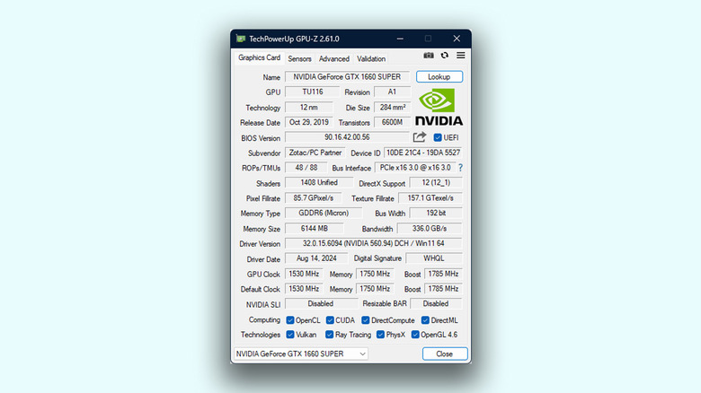Click the Pixel Fillrate value 85.7 GPixel/s
701x393 pixels.
(314, 197)
